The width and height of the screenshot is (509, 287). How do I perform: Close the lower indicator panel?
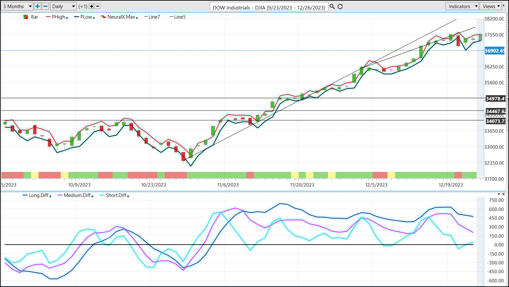point(503,194)
